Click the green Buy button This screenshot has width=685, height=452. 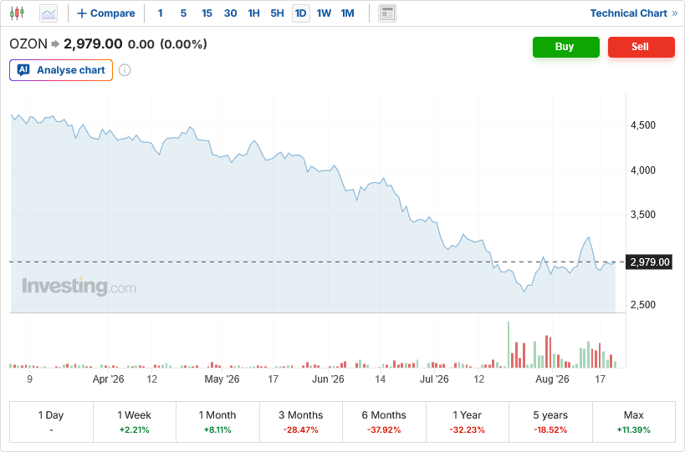[x=565, y=47]
